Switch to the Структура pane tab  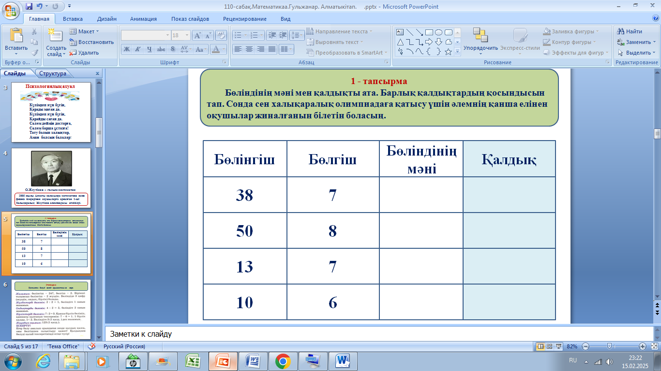(x=53, y=74)
